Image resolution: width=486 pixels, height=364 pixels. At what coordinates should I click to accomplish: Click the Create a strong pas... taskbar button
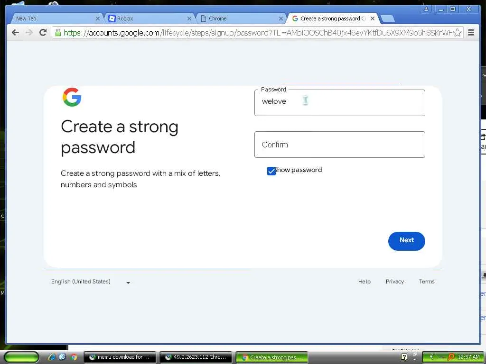tap(272, 357)
